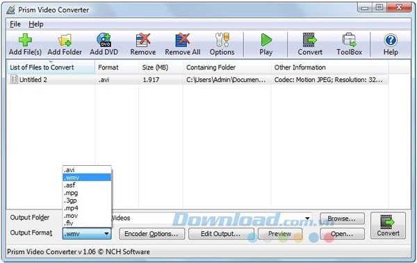Select the Untitled 2 file row

pos(198,79)
